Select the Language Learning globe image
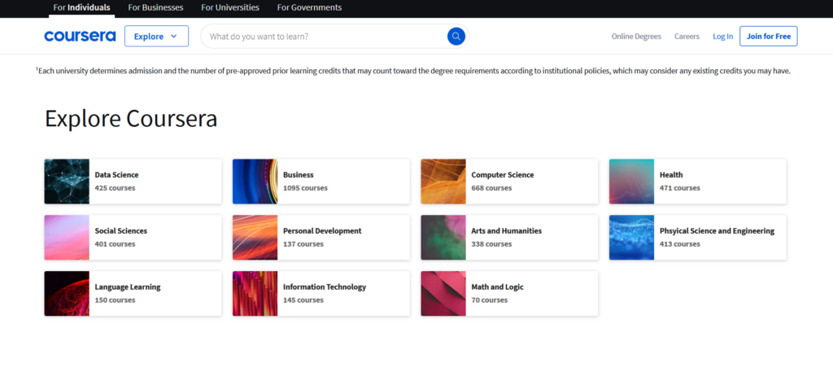The image size is (833, 372). (x=67, y=293)
